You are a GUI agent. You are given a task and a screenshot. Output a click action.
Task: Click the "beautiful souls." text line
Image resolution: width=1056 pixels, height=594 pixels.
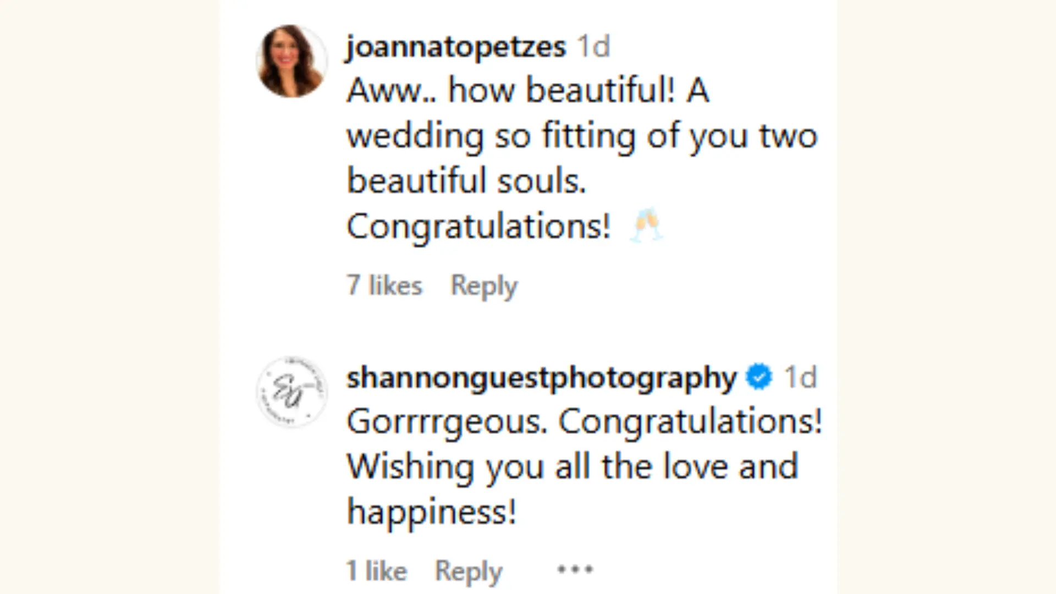466,180
